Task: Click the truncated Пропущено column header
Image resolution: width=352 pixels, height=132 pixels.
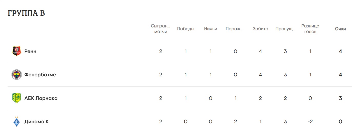Action: (x=285, y=29)
